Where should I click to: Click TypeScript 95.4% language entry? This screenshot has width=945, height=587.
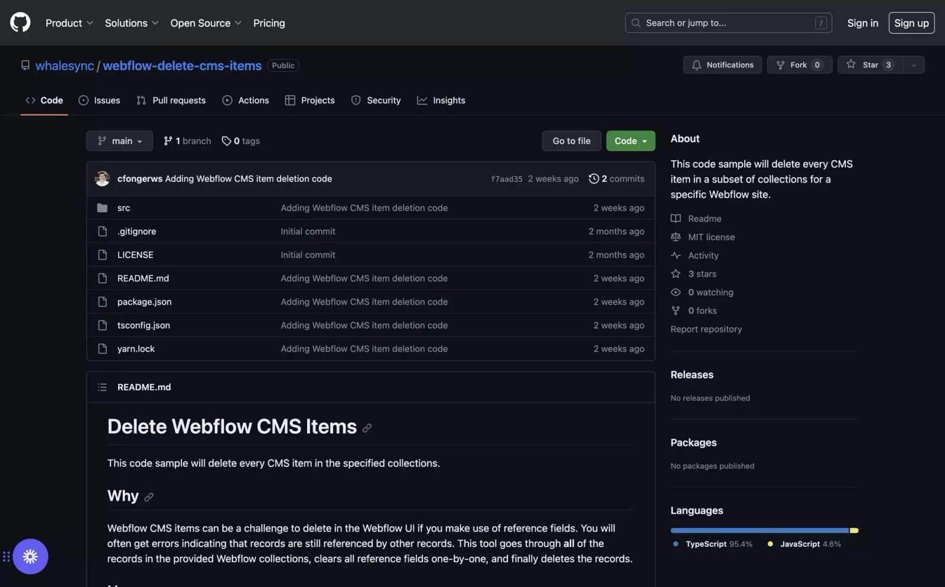coord(712,544)
